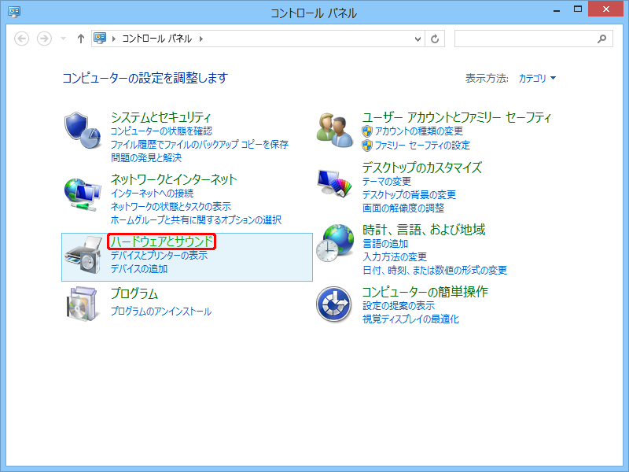
Task: Open ネットワークとインターネット category
Action: 174,179
